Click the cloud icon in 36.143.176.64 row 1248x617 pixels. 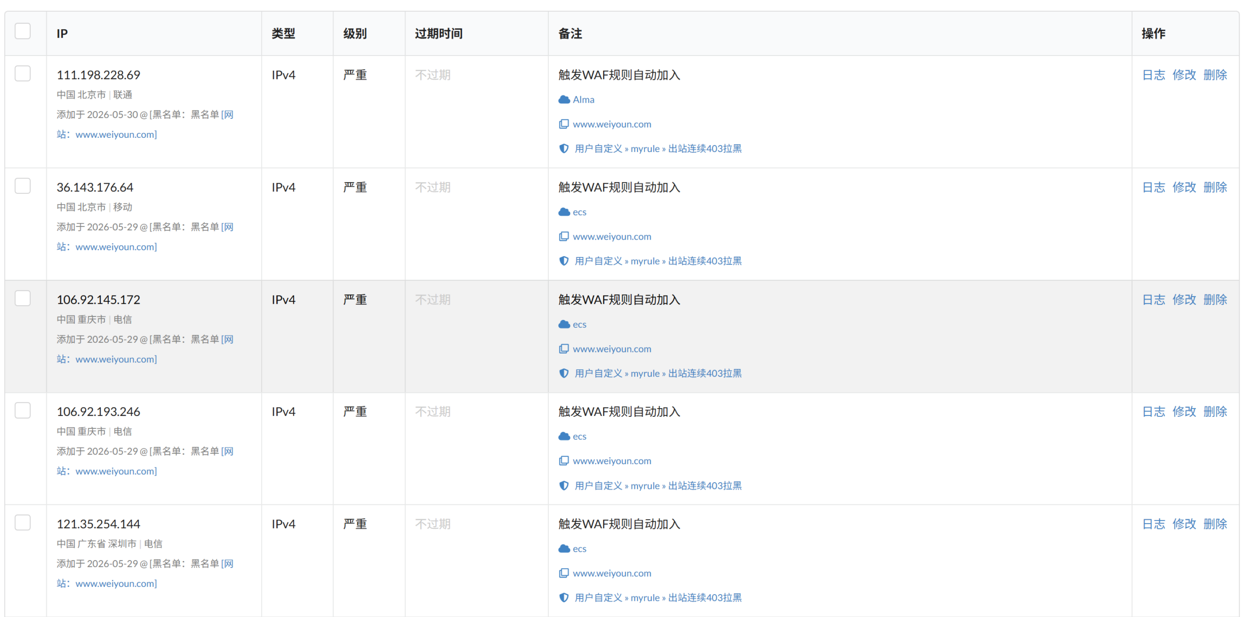[x=564, y=212]
